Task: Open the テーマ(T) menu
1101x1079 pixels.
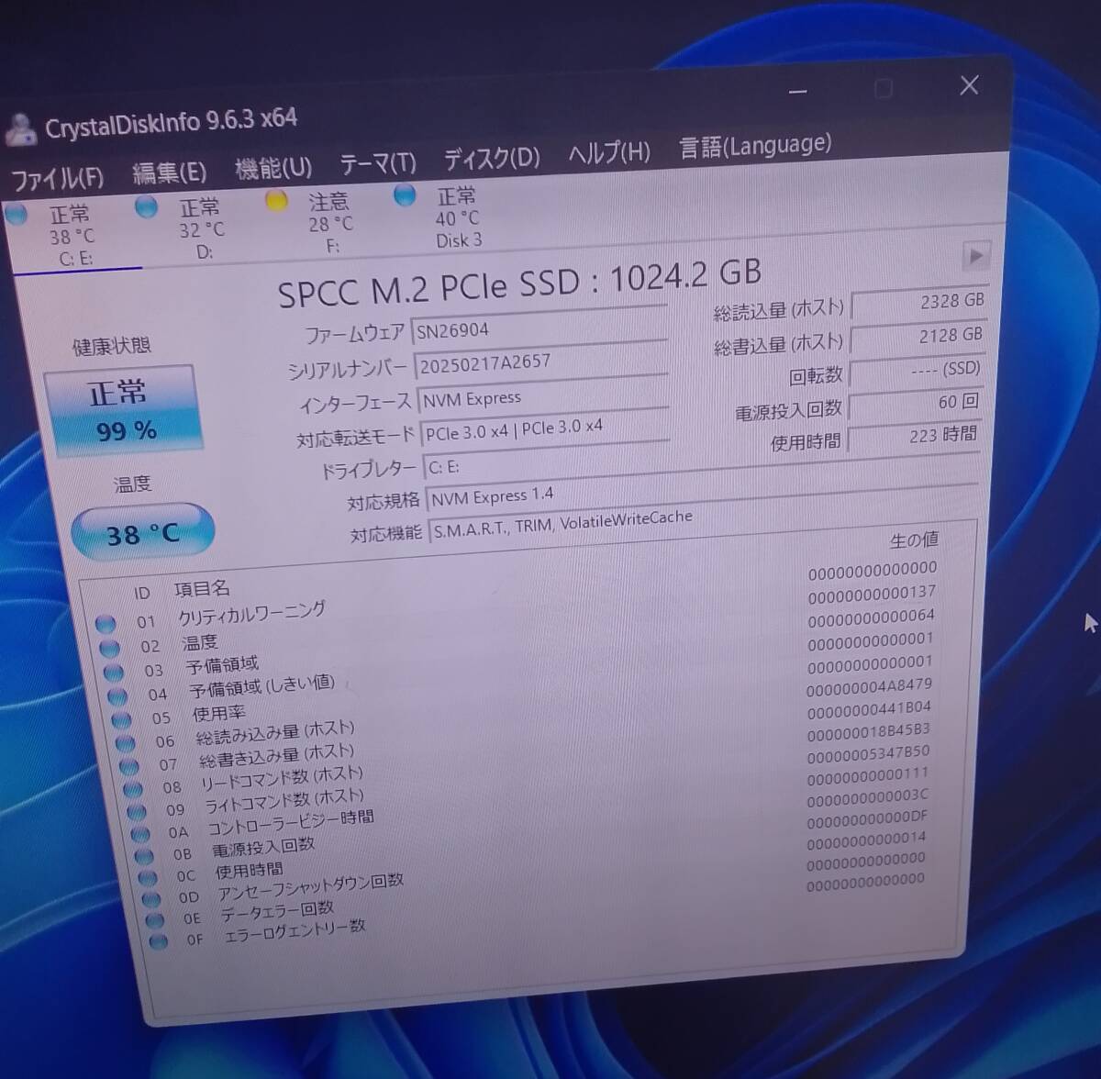Action: pos(378,163)
